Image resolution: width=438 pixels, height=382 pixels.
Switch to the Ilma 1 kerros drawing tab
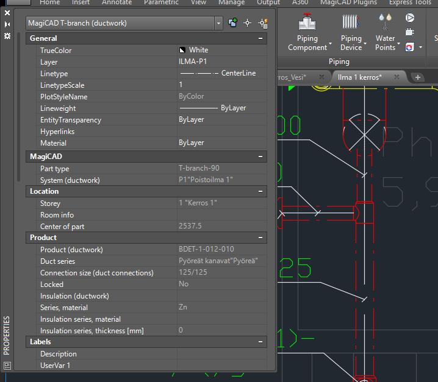tap(359, 77)
